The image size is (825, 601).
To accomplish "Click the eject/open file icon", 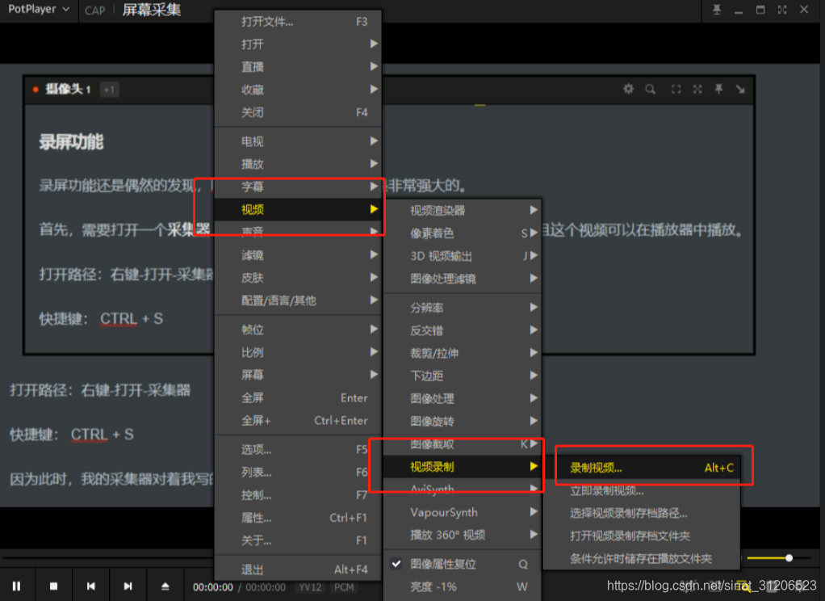I will pyautogui.click(x=165, y=586).
